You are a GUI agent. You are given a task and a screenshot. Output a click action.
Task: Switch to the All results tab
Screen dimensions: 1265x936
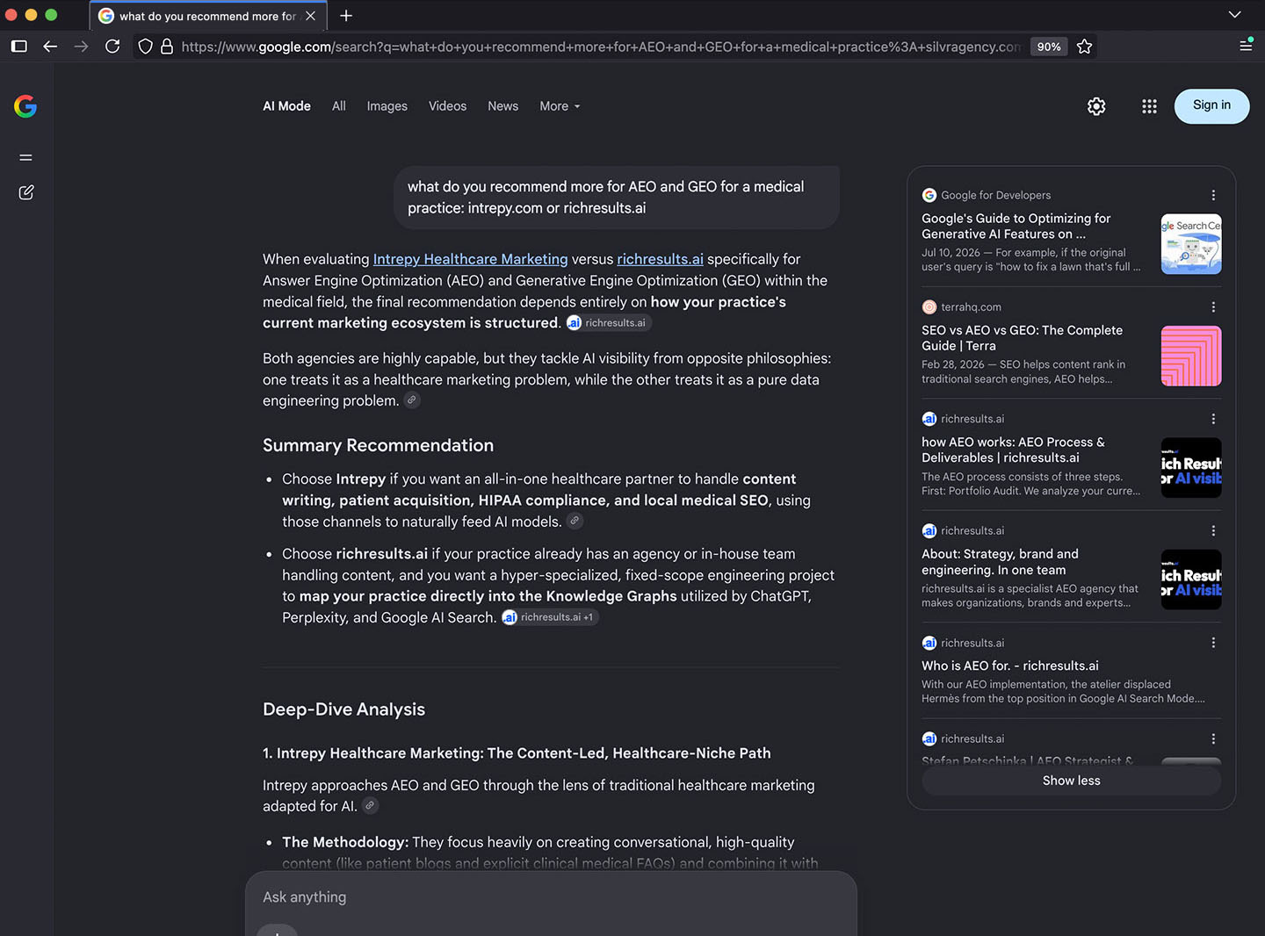pyautogui.click(x=339, y=106)
